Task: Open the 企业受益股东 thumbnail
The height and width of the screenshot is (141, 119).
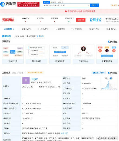Action: pos(107,54)
